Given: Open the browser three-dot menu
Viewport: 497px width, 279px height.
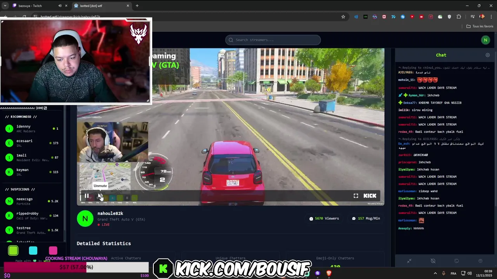Looking at the screenshot, I should click(491, 17).
